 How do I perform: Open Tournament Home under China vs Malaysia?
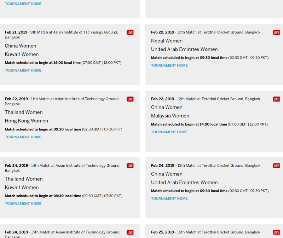(x=169, y=132)
